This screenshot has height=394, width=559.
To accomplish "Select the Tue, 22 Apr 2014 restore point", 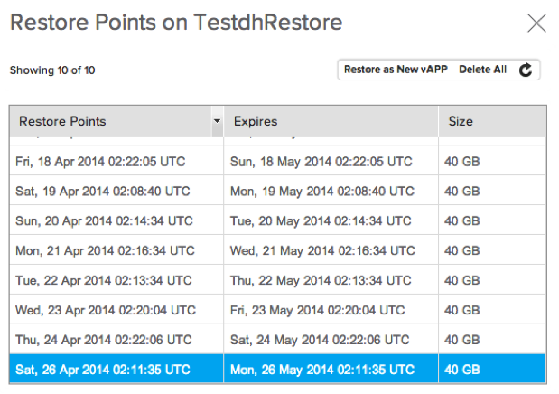I will (x=104, y=280).
